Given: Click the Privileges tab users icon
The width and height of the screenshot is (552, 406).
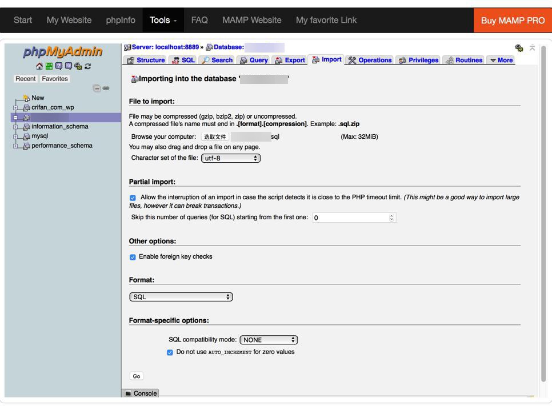Looking at the screenshot, I should tap(402, 61).
